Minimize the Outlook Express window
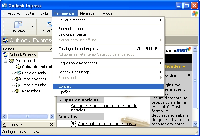200x136 pixels. (179, 6)
